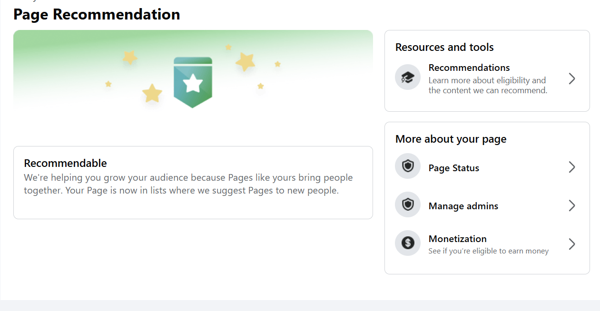The width and height of the screenshot is (600, 311).
Task: Select the Monetization entry
Action: coord(487,244)
